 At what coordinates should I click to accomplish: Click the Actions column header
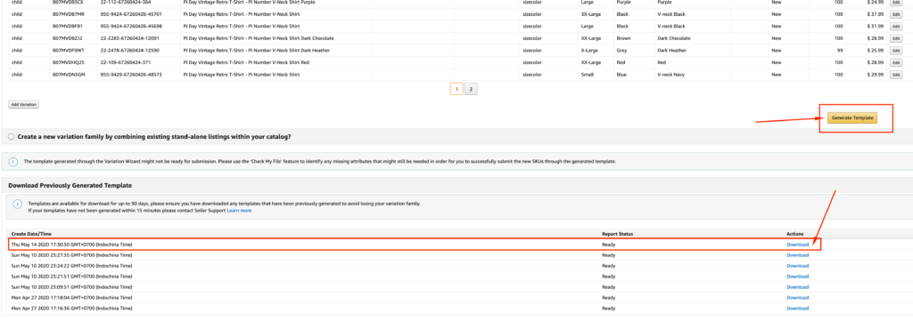[x=794, y=234]
